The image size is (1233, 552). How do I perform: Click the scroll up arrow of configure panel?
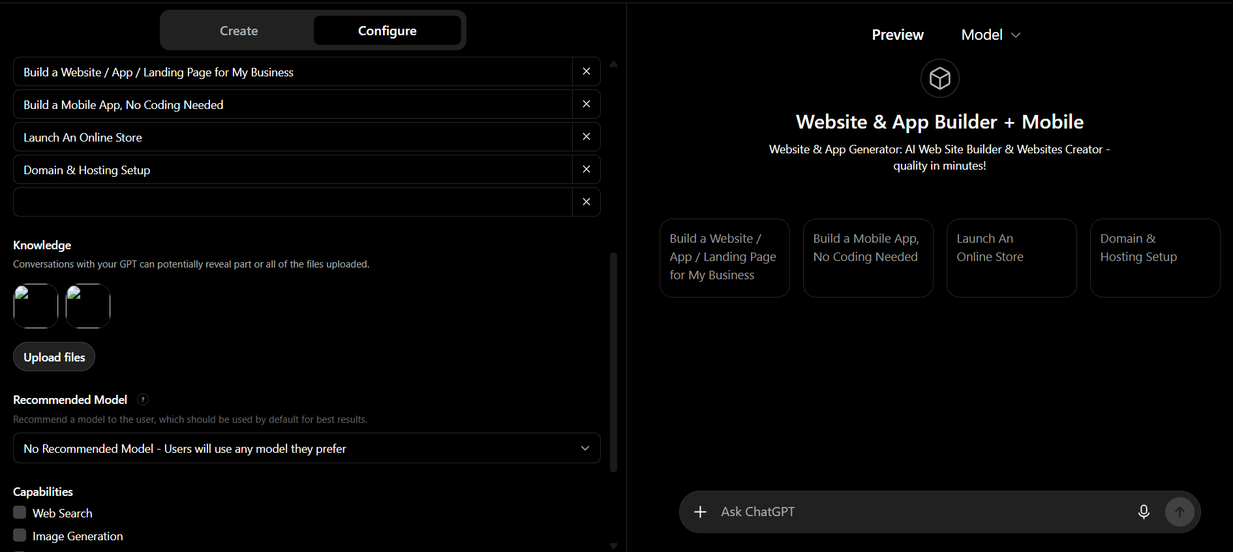[x=613, y=64]
